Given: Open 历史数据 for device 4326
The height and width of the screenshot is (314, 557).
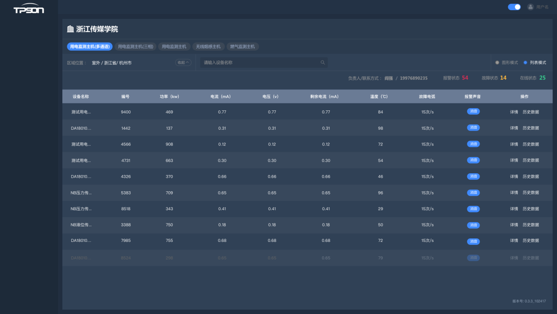Looking at the screenshot, I should coord(531,176).
